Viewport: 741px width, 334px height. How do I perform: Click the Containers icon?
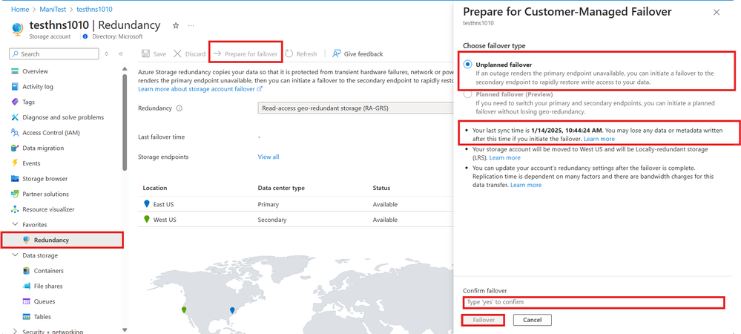pos(27,271)
